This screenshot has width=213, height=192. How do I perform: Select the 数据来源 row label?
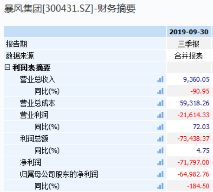pos(20,56)
